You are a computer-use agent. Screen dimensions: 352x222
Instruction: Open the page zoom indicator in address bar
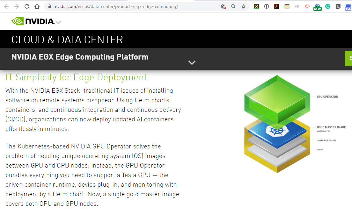[x=233, y=6]
